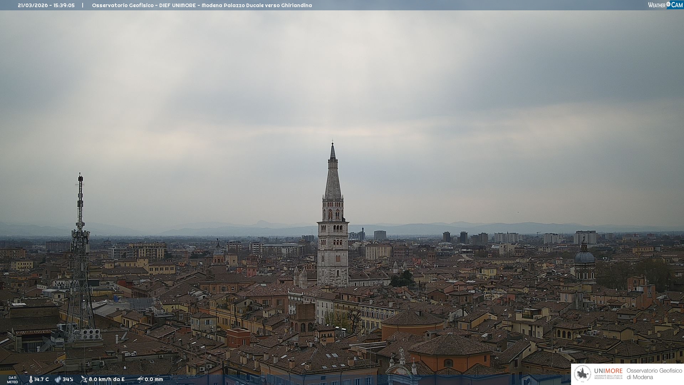The height and width of the screenshot is (385, 684).
Task: Click the Ghirlandina tower spire
Action: 333,175
